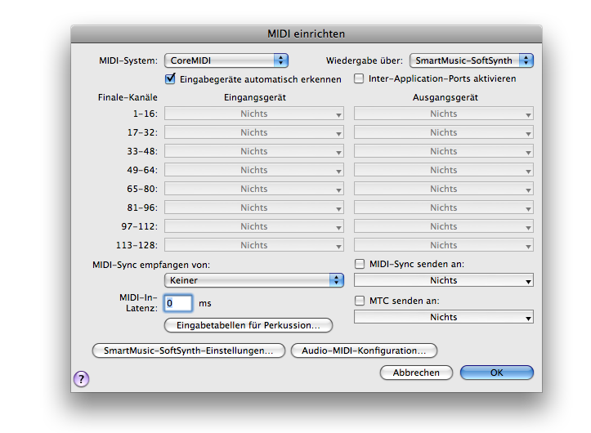
Task: Open Ausgangsgerät dropdown for channels 17-32
Action: click(x=444, y=132)
